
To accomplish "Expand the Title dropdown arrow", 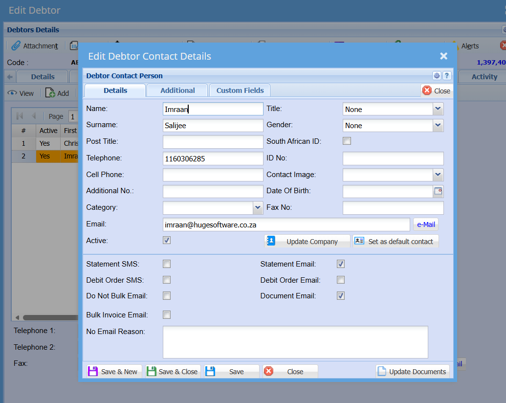I will [x=438, y=109].
